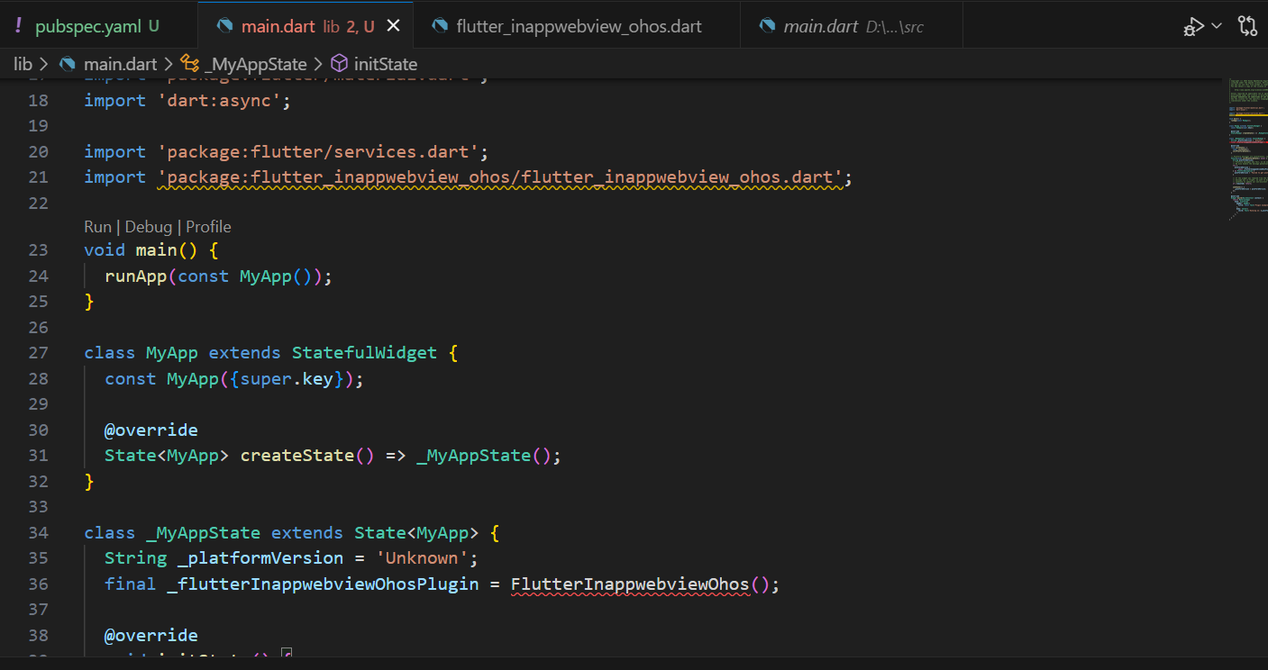Click _flutterInappwebviewOhosPlugin variable name

pyautogui.click(x=323, y=584)
